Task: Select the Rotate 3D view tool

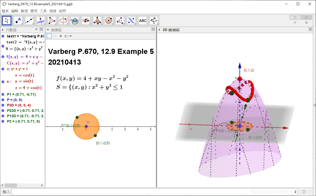Action: [154, 21]
